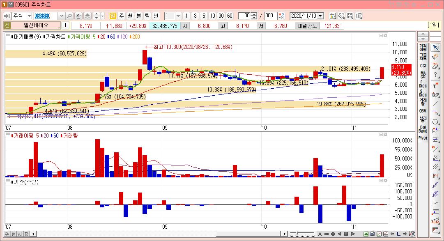This screenshot has height=241, width=444.
Task: Open the question mark help tool
Action: (435, 75)
